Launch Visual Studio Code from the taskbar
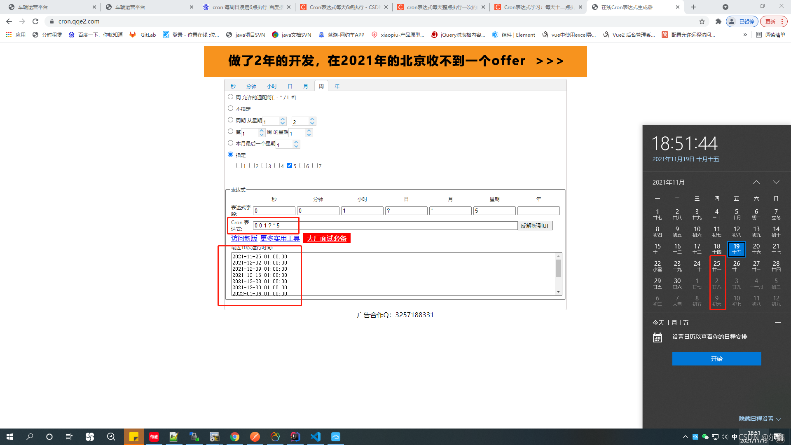Image resolution: width=791 pixels, height=445 pixels. point(315,436)
